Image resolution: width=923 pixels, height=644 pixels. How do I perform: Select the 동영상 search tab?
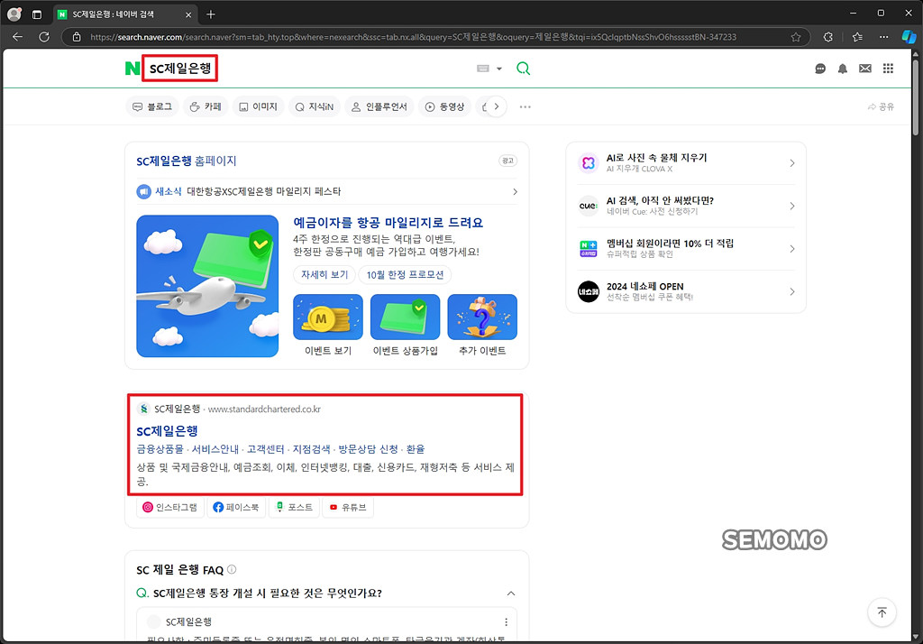coord(445,106)
